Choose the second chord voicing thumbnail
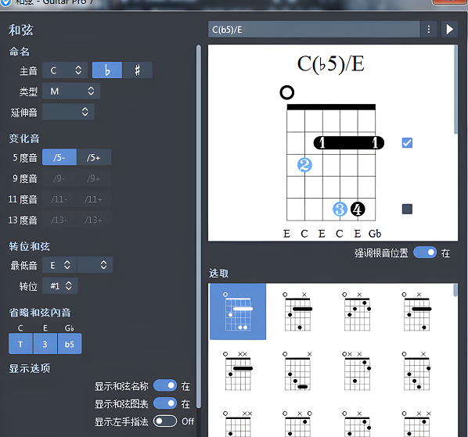This screenshot has width=468, height=437. point(297,312)
